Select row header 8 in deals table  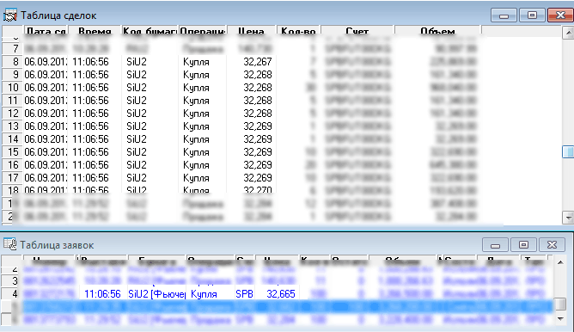13,62
